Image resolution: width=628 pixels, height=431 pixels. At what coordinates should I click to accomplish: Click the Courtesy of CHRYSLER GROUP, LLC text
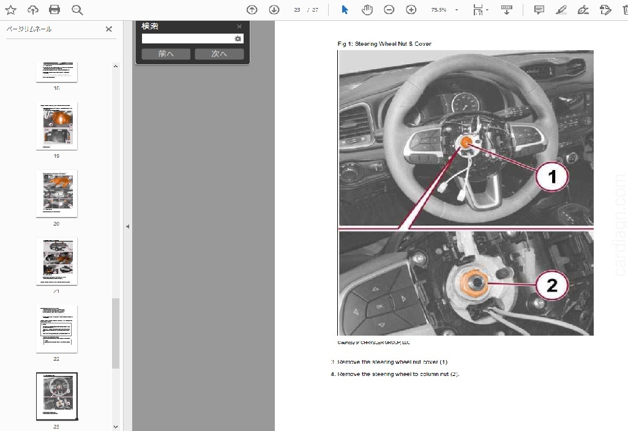(373, 342)
